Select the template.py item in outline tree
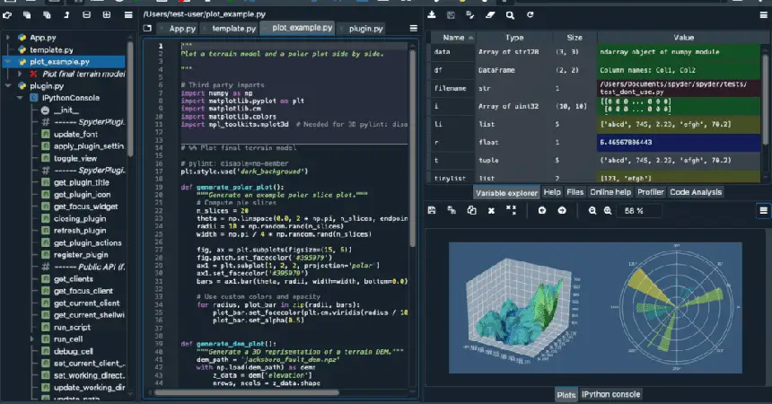The image size is (772, 404). coord(51,49)
